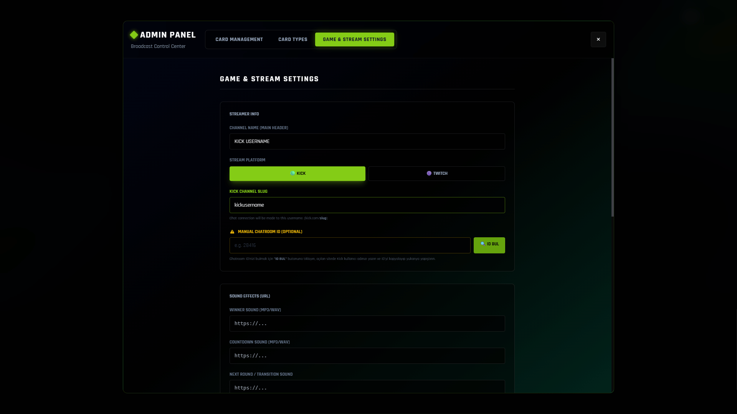Image resolution: width=737 pixels, height=414 pixels.
Task: Open the Card Management tab
Action: pyautogui.click(x=239, y=39)
